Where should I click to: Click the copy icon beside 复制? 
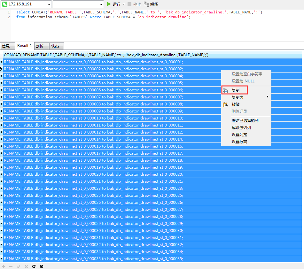click(x=225, y=90)
